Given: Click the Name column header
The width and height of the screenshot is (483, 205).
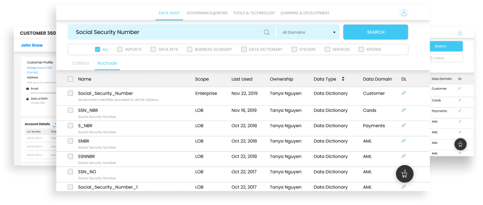Looking at the screenshot, I should (x=85, y=79).
